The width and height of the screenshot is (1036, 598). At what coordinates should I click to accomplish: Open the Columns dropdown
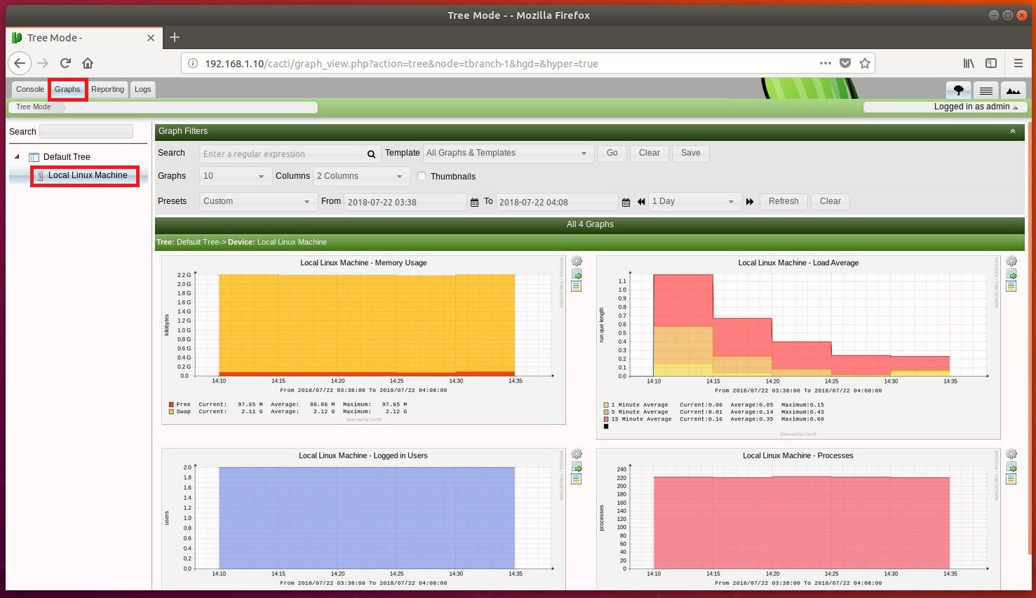tap(361, 176)
